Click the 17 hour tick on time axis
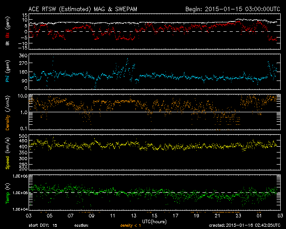 tap(175, 216)
